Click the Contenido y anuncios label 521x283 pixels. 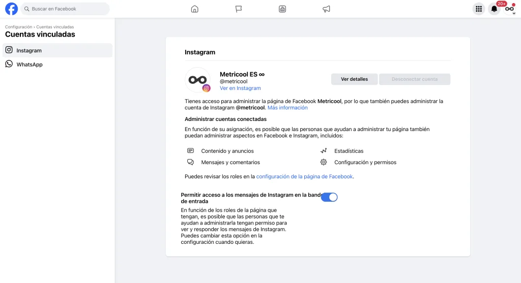click(x=227, y=151)
